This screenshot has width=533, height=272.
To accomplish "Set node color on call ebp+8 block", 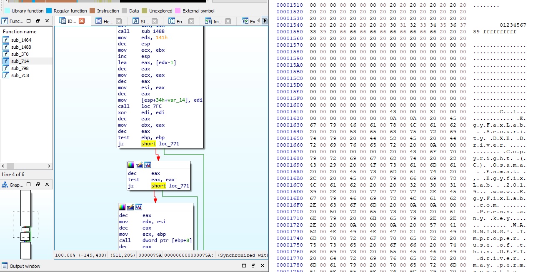I will tap(122, 207).
